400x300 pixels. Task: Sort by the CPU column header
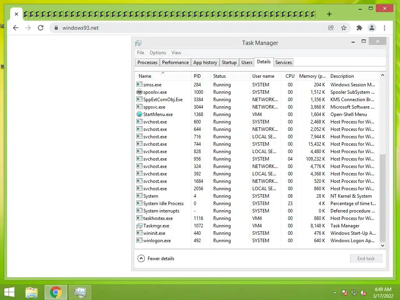coord(289,76)
